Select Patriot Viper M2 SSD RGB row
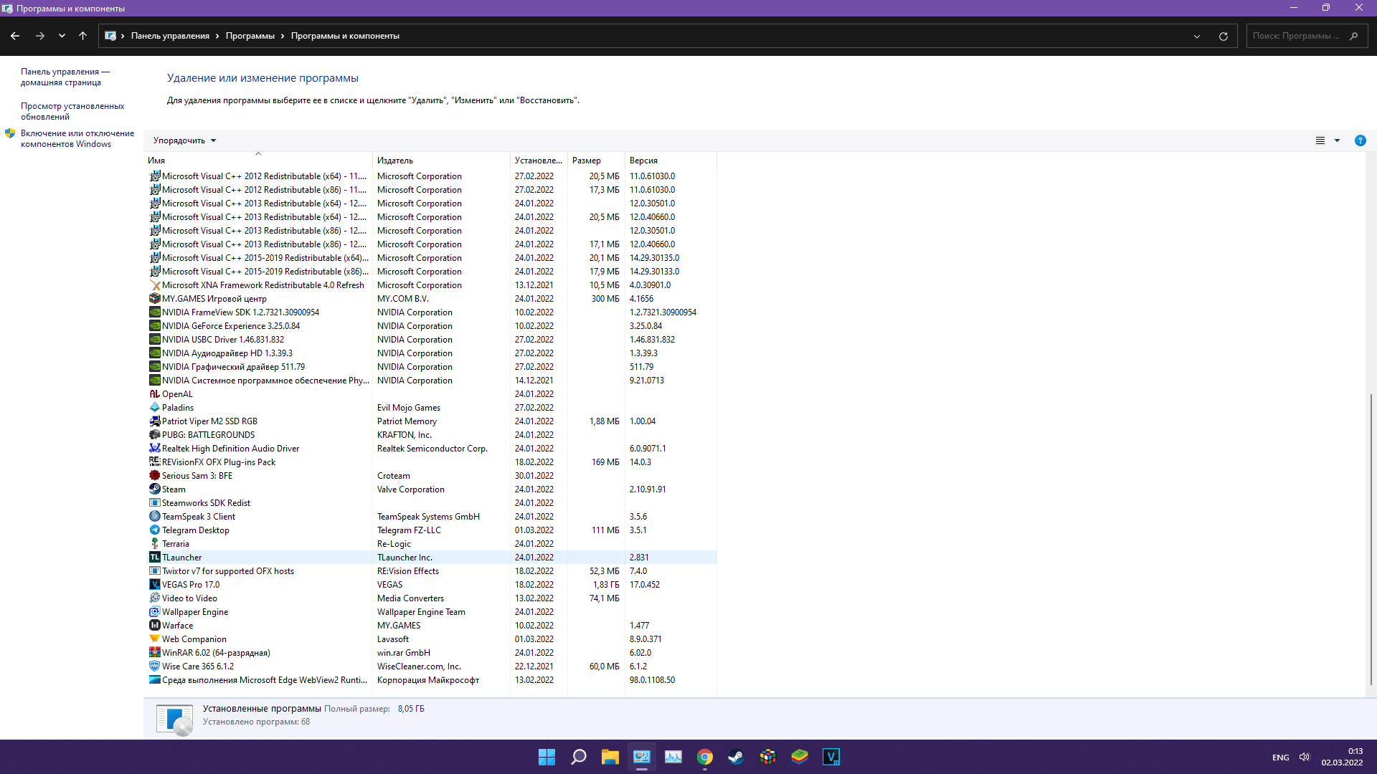 coord(432,421)
